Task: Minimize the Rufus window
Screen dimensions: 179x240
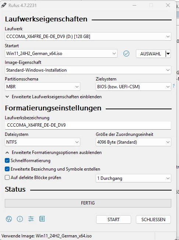Action: 134,6
